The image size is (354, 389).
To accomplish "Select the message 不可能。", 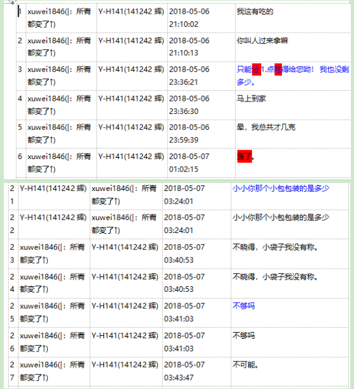I will tap(245, 365).
